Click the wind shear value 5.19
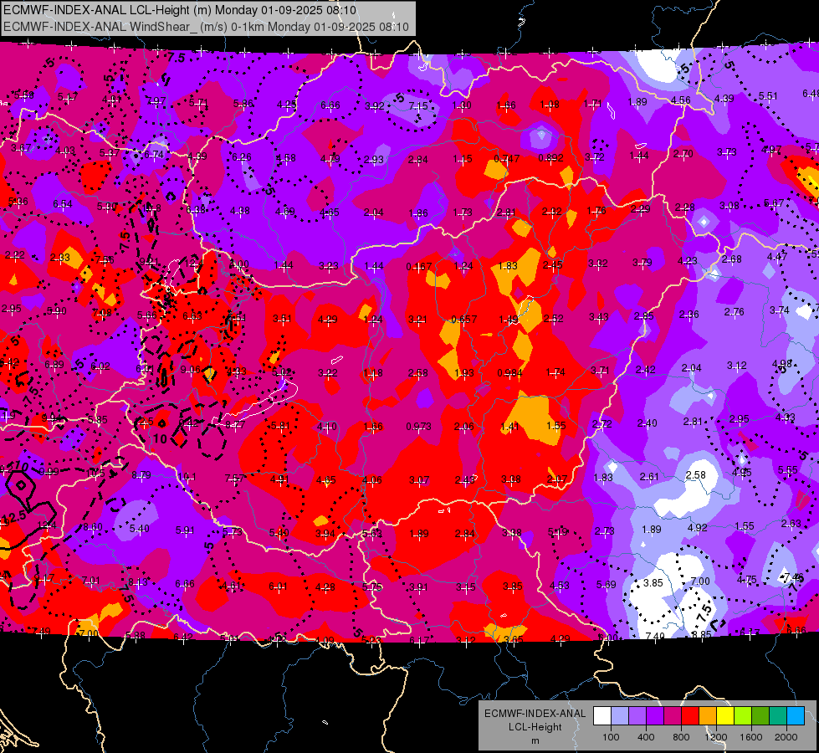Screen dimensions: 819x753 tap(557, 532)
